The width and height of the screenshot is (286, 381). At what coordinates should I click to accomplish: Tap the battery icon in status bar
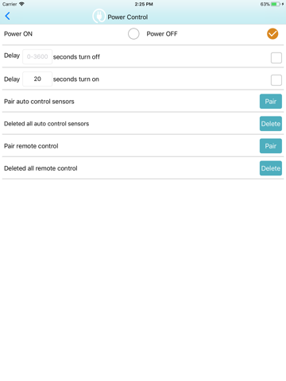(x=275, y=4)
